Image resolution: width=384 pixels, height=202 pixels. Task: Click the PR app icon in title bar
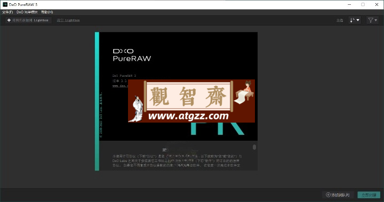(x=5, y=4)
